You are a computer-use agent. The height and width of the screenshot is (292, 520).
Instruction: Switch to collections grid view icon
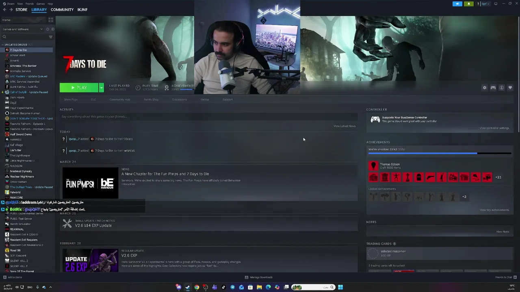point(51,19)
